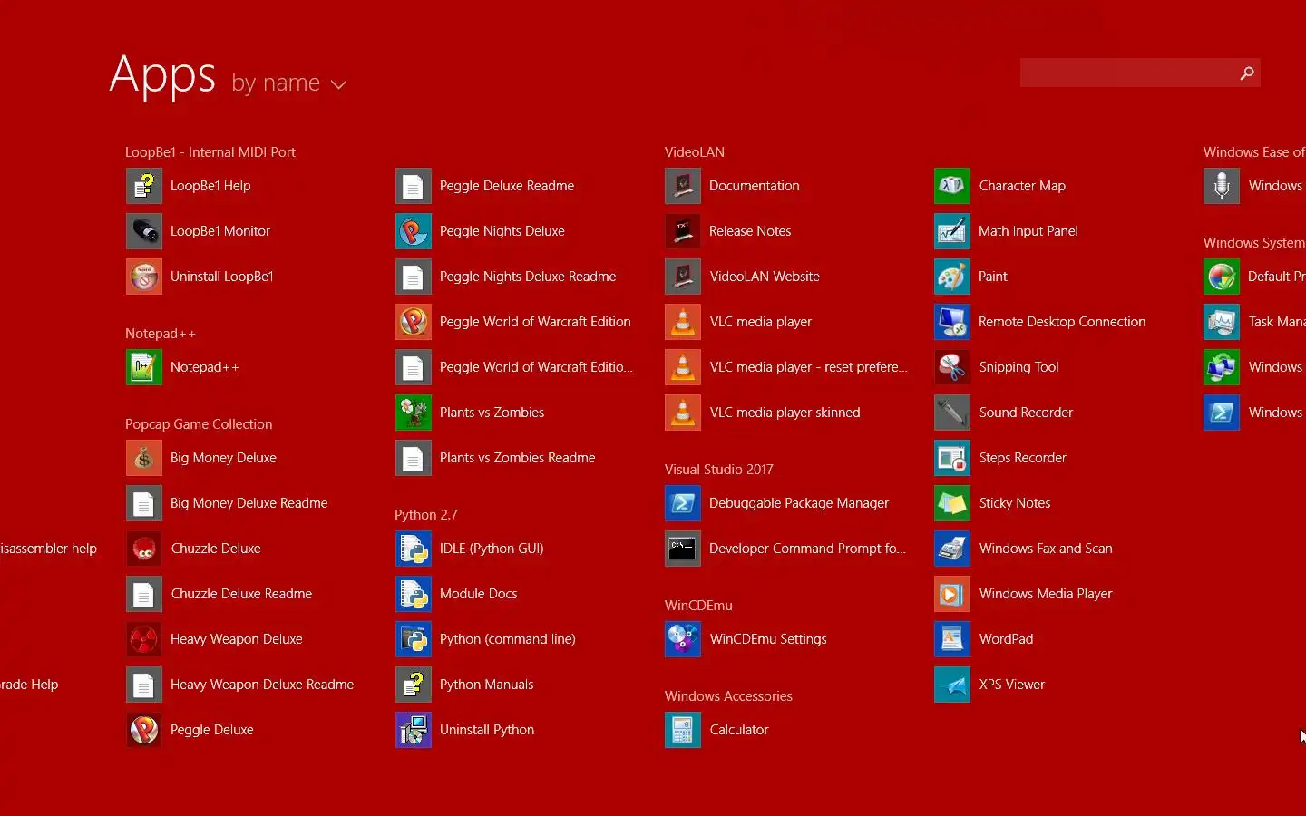Open Chuzzle Deluxe game icon

(143, 549)
